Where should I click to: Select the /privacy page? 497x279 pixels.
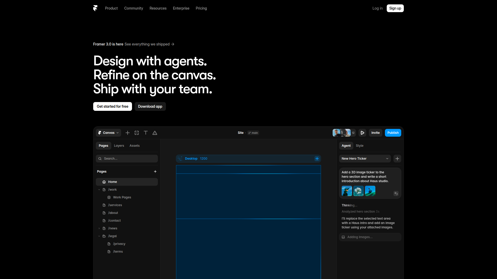click(x=119, y=244)
